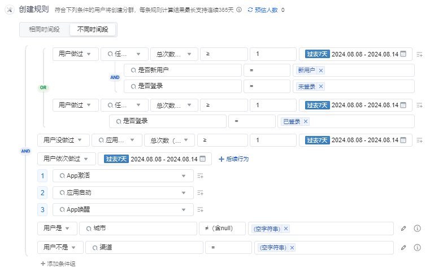This screenshot has width=443, height=268.
Task: Remove the 新用户 tag
Action: click(x=321, y=71)
